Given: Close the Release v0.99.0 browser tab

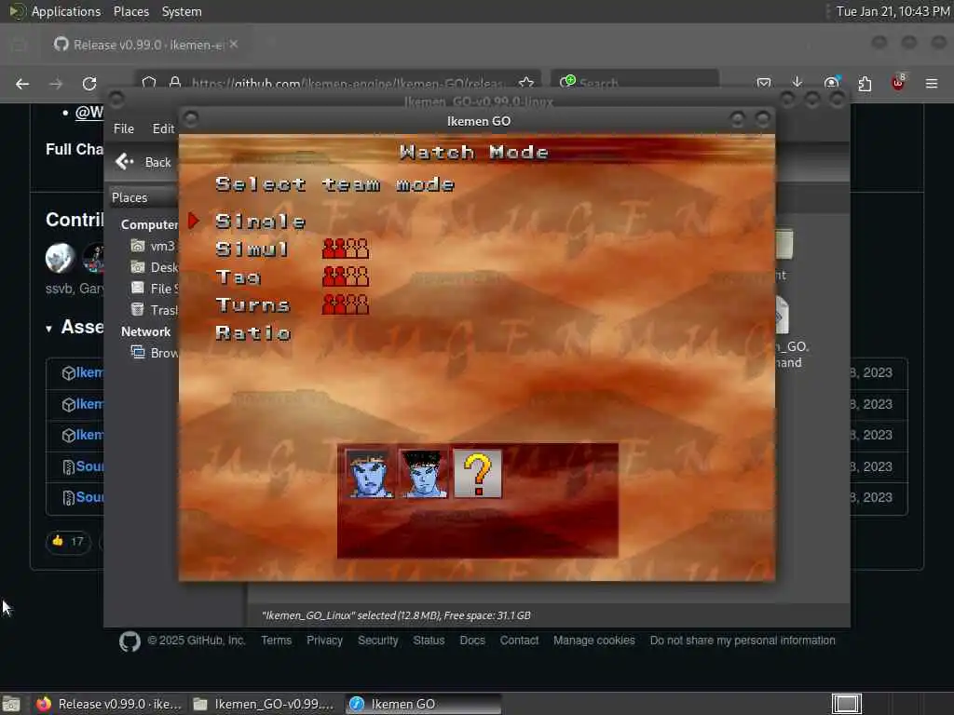Looking at the screenshot, I should point(234,45).
